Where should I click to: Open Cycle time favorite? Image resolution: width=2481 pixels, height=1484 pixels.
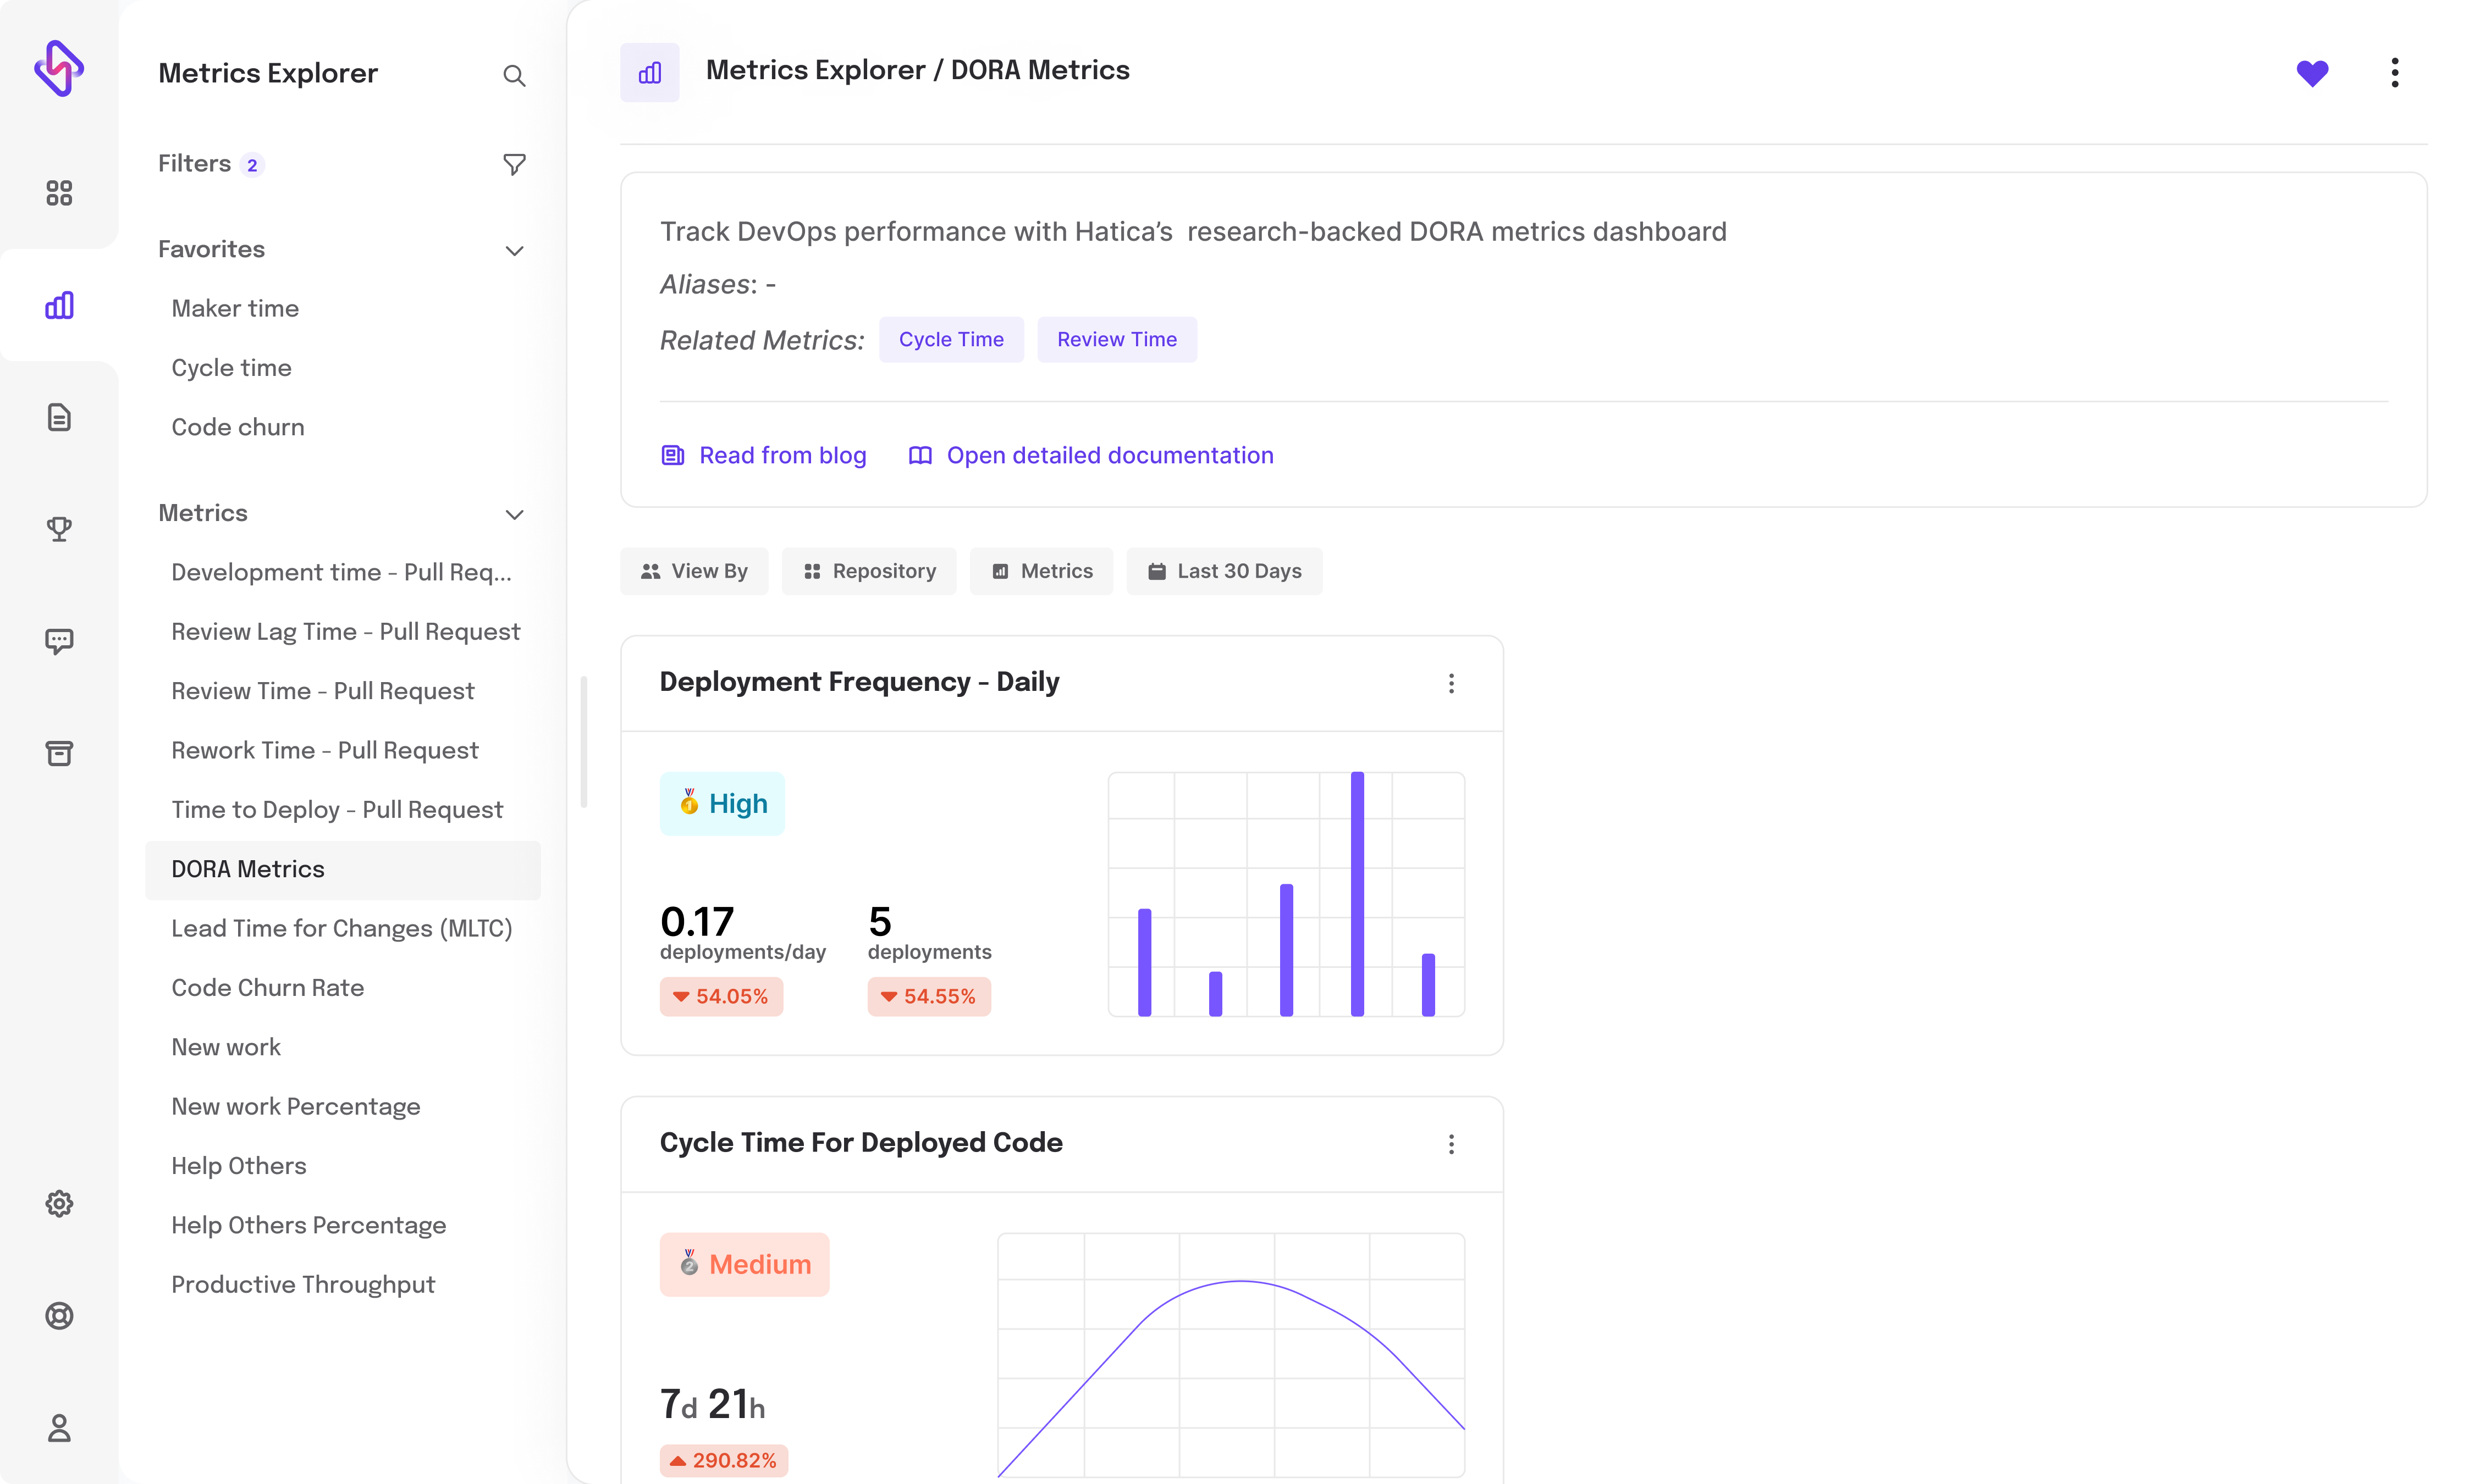231,367
